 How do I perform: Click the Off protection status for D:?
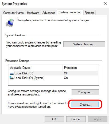click(x=66, y=73)
